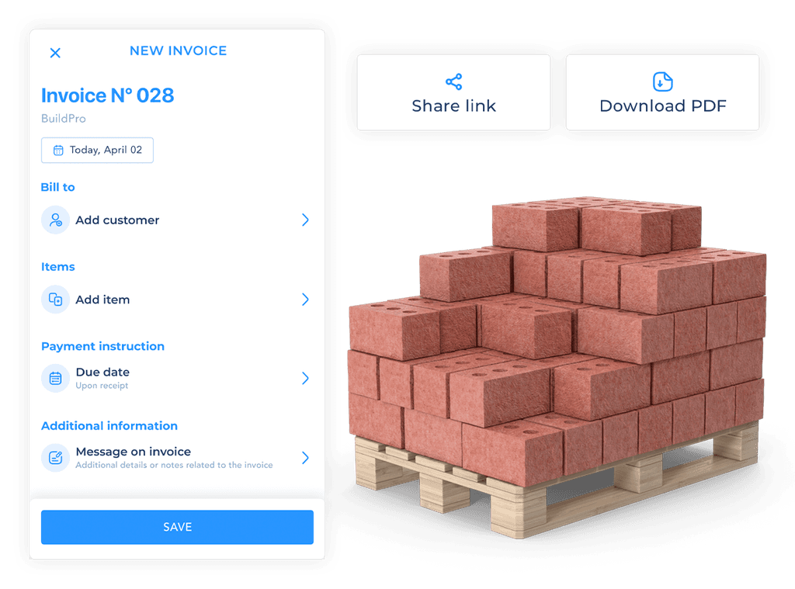The width and height of the screenshot is (795, 589).
Task: Open the Today, April 02 date picker
Action: point(97,150)
